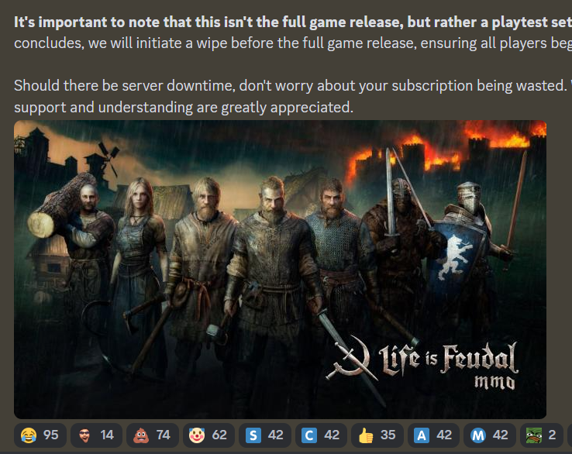Click the laughing-crying emoji reaction with 95
The height and width of the screenshot is (454, 572).
[40, 435]
